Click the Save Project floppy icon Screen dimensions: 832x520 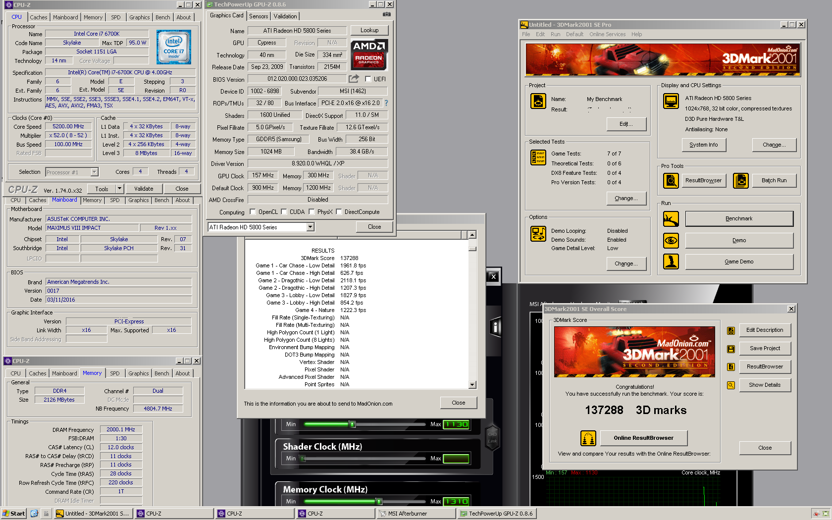click(731, 349)
